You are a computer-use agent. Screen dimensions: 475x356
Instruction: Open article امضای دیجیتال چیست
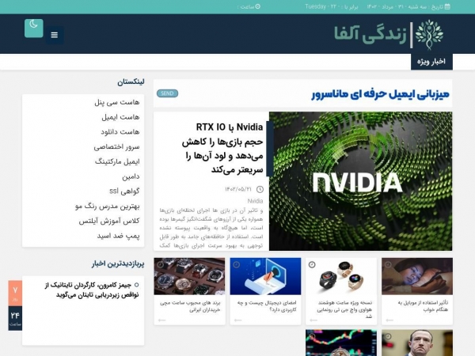coord(267,306)
